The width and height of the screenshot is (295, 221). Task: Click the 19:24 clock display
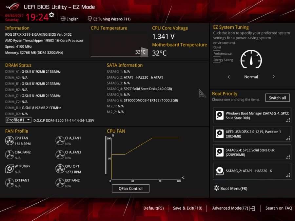click(37, 17)
